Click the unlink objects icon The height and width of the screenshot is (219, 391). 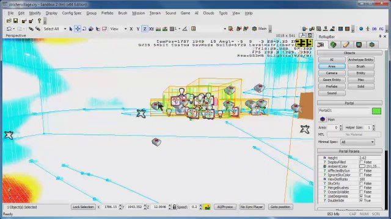tap(38, 29)
